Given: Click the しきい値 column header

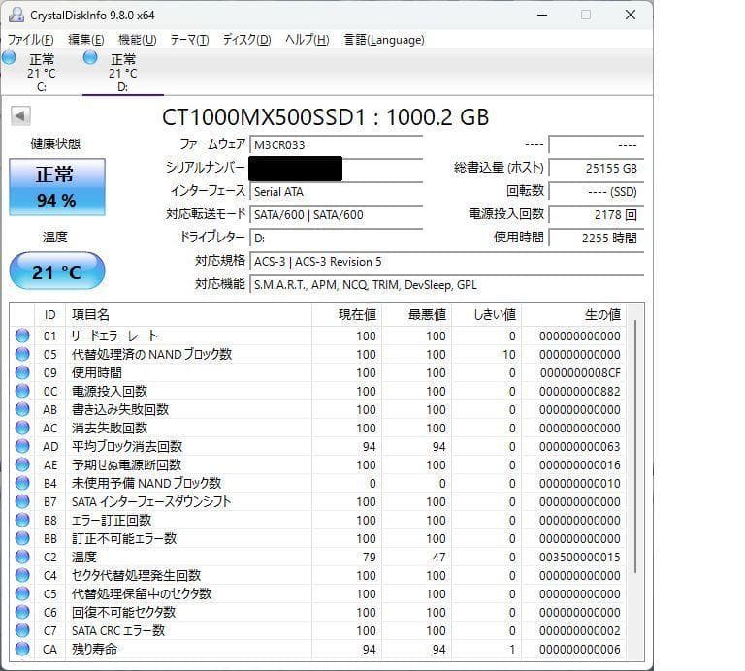Looking at the screenshot, I should click(486, 315).
